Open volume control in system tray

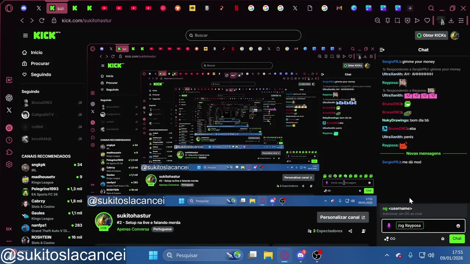point(431,255)
